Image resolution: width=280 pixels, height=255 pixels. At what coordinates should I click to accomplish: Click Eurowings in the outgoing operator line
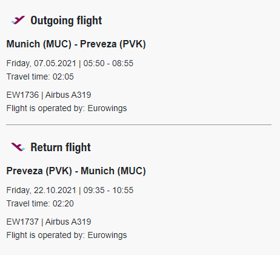(x=107, y=109)
